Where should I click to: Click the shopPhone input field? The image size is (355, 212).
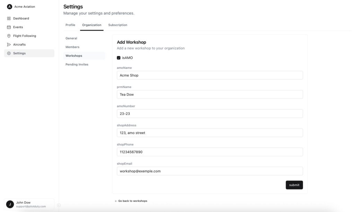(x=210, y=152)
